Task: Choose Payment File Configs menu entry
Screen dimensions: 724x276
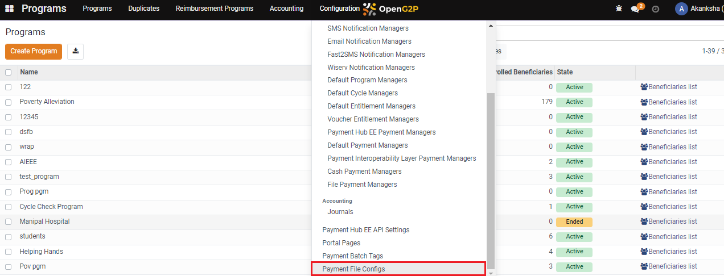Action: pyautogui.click(x=353, y=269)
